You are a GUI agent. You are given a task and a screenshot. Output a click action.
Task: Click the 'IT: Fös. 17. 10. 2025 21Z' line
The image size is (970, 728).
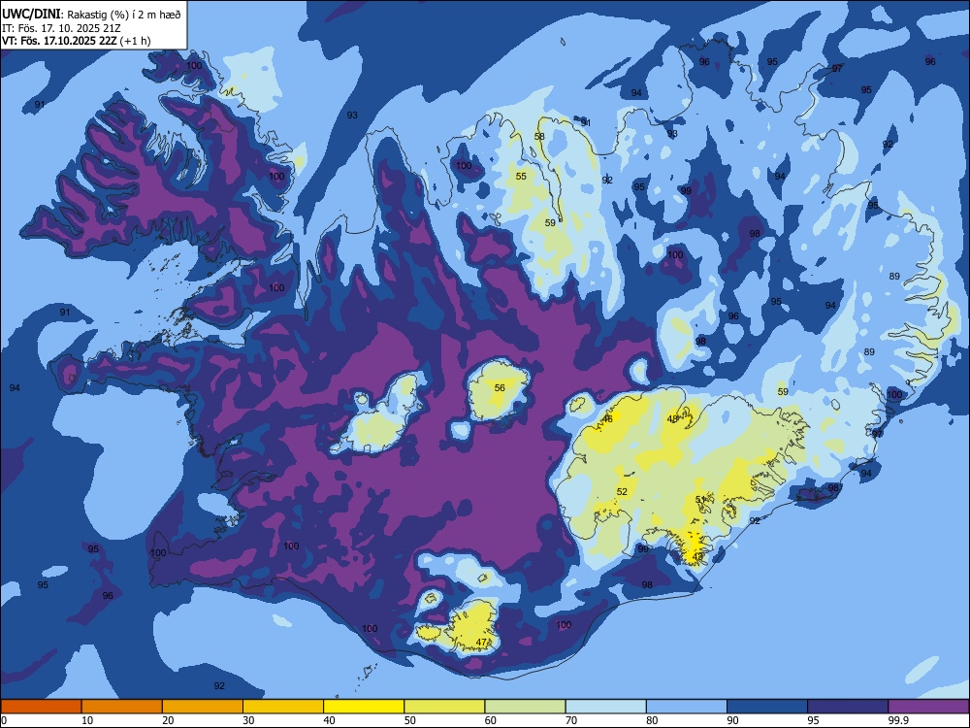61,28
